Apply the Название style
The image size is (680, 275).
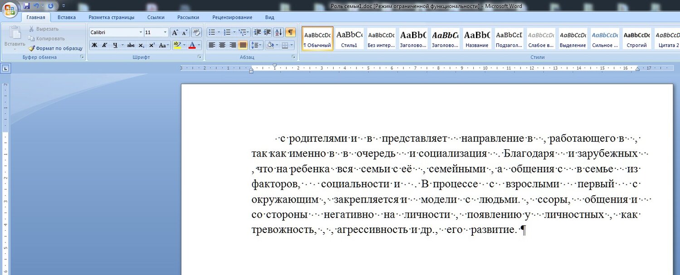[x=476, y=38]
